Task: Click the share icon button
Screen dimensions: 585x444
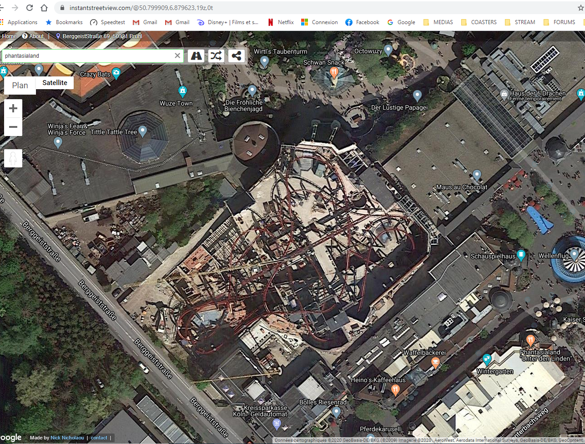Action: 236,56
